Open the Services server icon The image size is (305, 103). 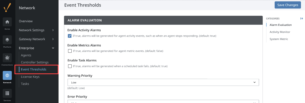point(7,93)
